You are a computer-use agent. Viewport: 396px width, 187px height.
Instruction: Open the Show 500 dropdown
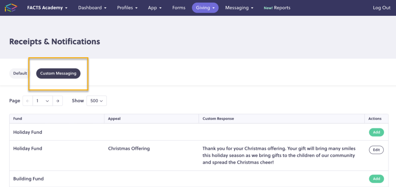click(96, 101)
